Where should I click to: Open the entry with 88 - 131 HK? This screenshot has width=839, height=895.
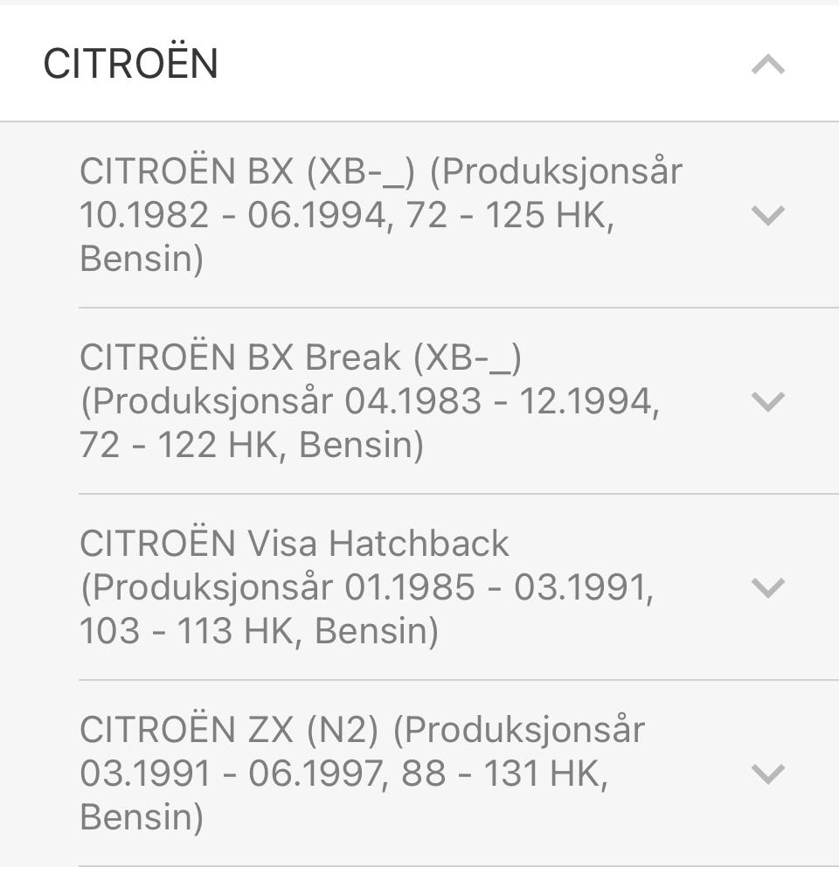[x=419, y=773]
